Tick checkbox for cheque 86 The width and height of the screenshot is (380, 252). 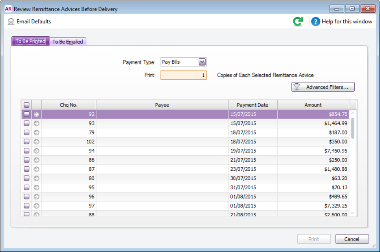[27, 160]
